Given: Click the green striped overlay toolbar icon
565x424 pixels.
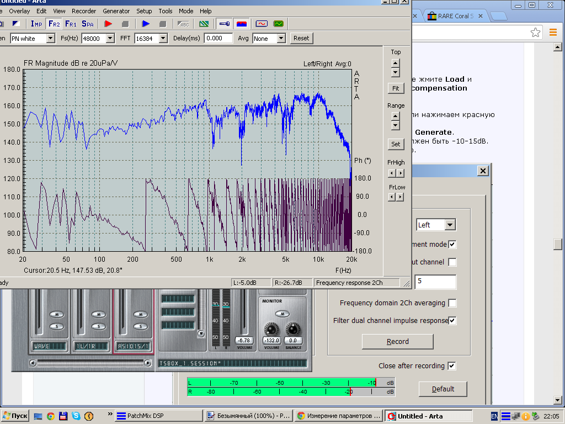Looking at the screenshot, I should click(204, 24).
